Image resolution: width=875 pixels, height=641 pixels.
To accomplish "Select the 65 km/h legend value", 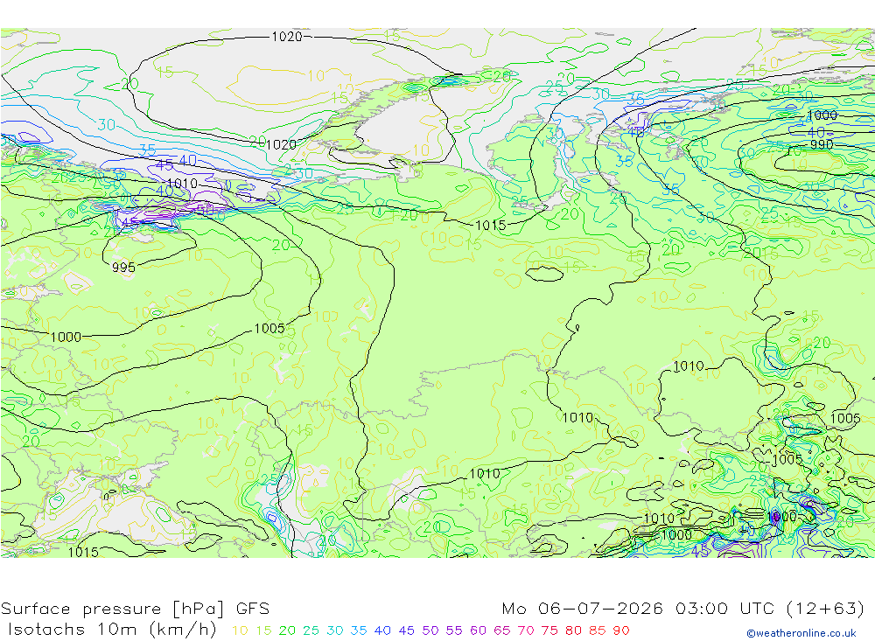I will [x=502, y=631].
